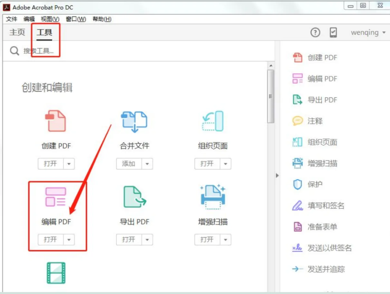
Task: Switch to the 工具 tab
Action: click(44, 32)
